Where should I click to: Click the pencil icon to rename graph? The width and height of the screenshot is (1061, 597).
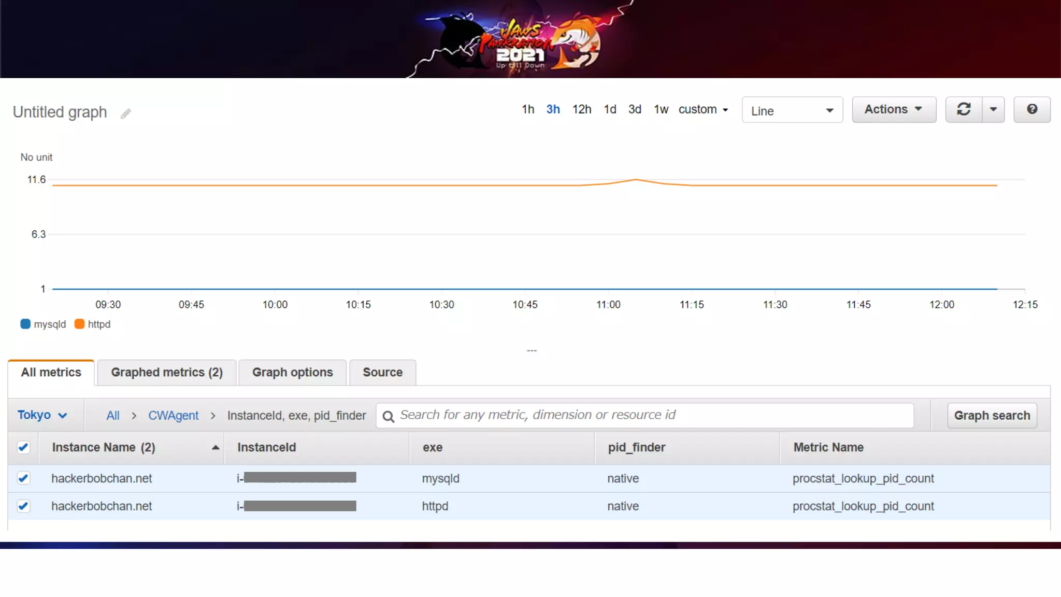coord(126,113)
